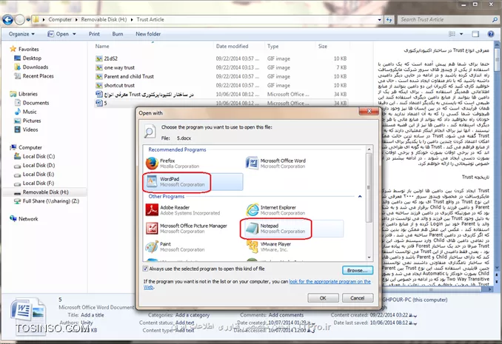The width and height of the screenshot is (502, 344).
Task: Choose the Microsoft Office Word program icon
Action: (x=252, y=163)
